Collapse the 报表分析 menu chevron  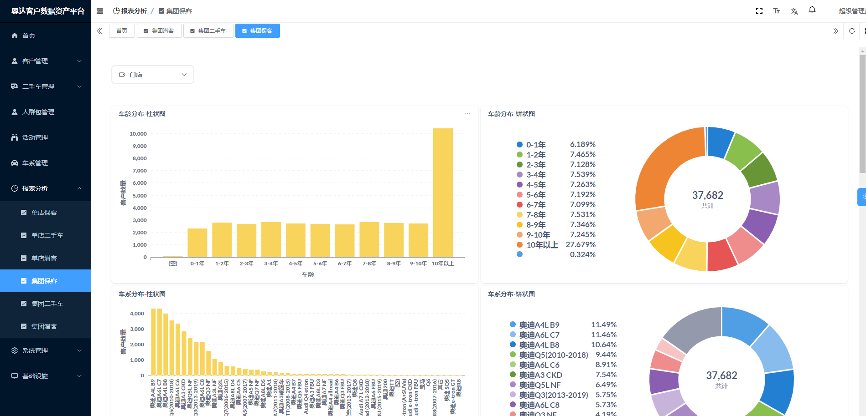tap(79, 188)
